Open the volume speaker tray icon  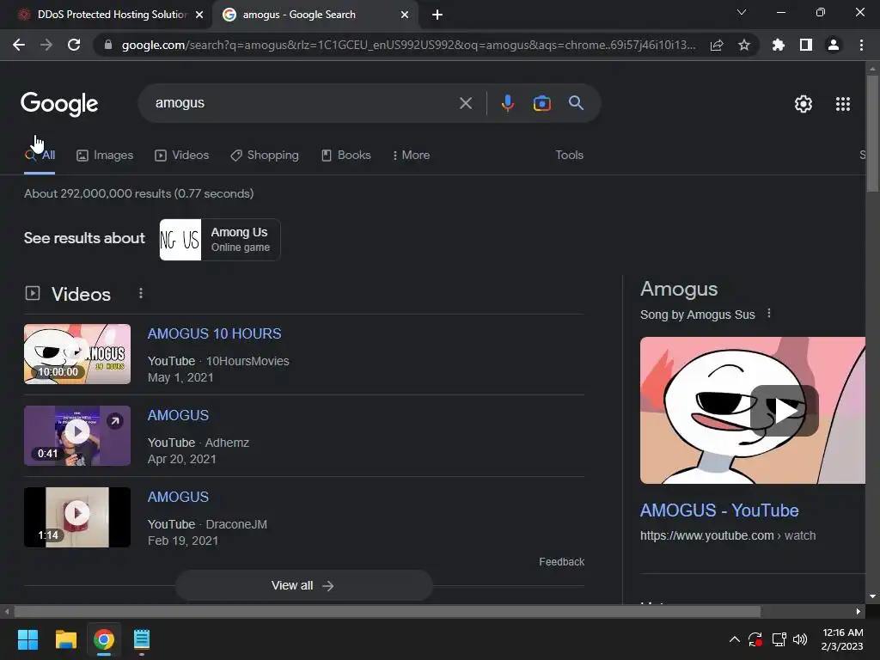tap(800, 639)
